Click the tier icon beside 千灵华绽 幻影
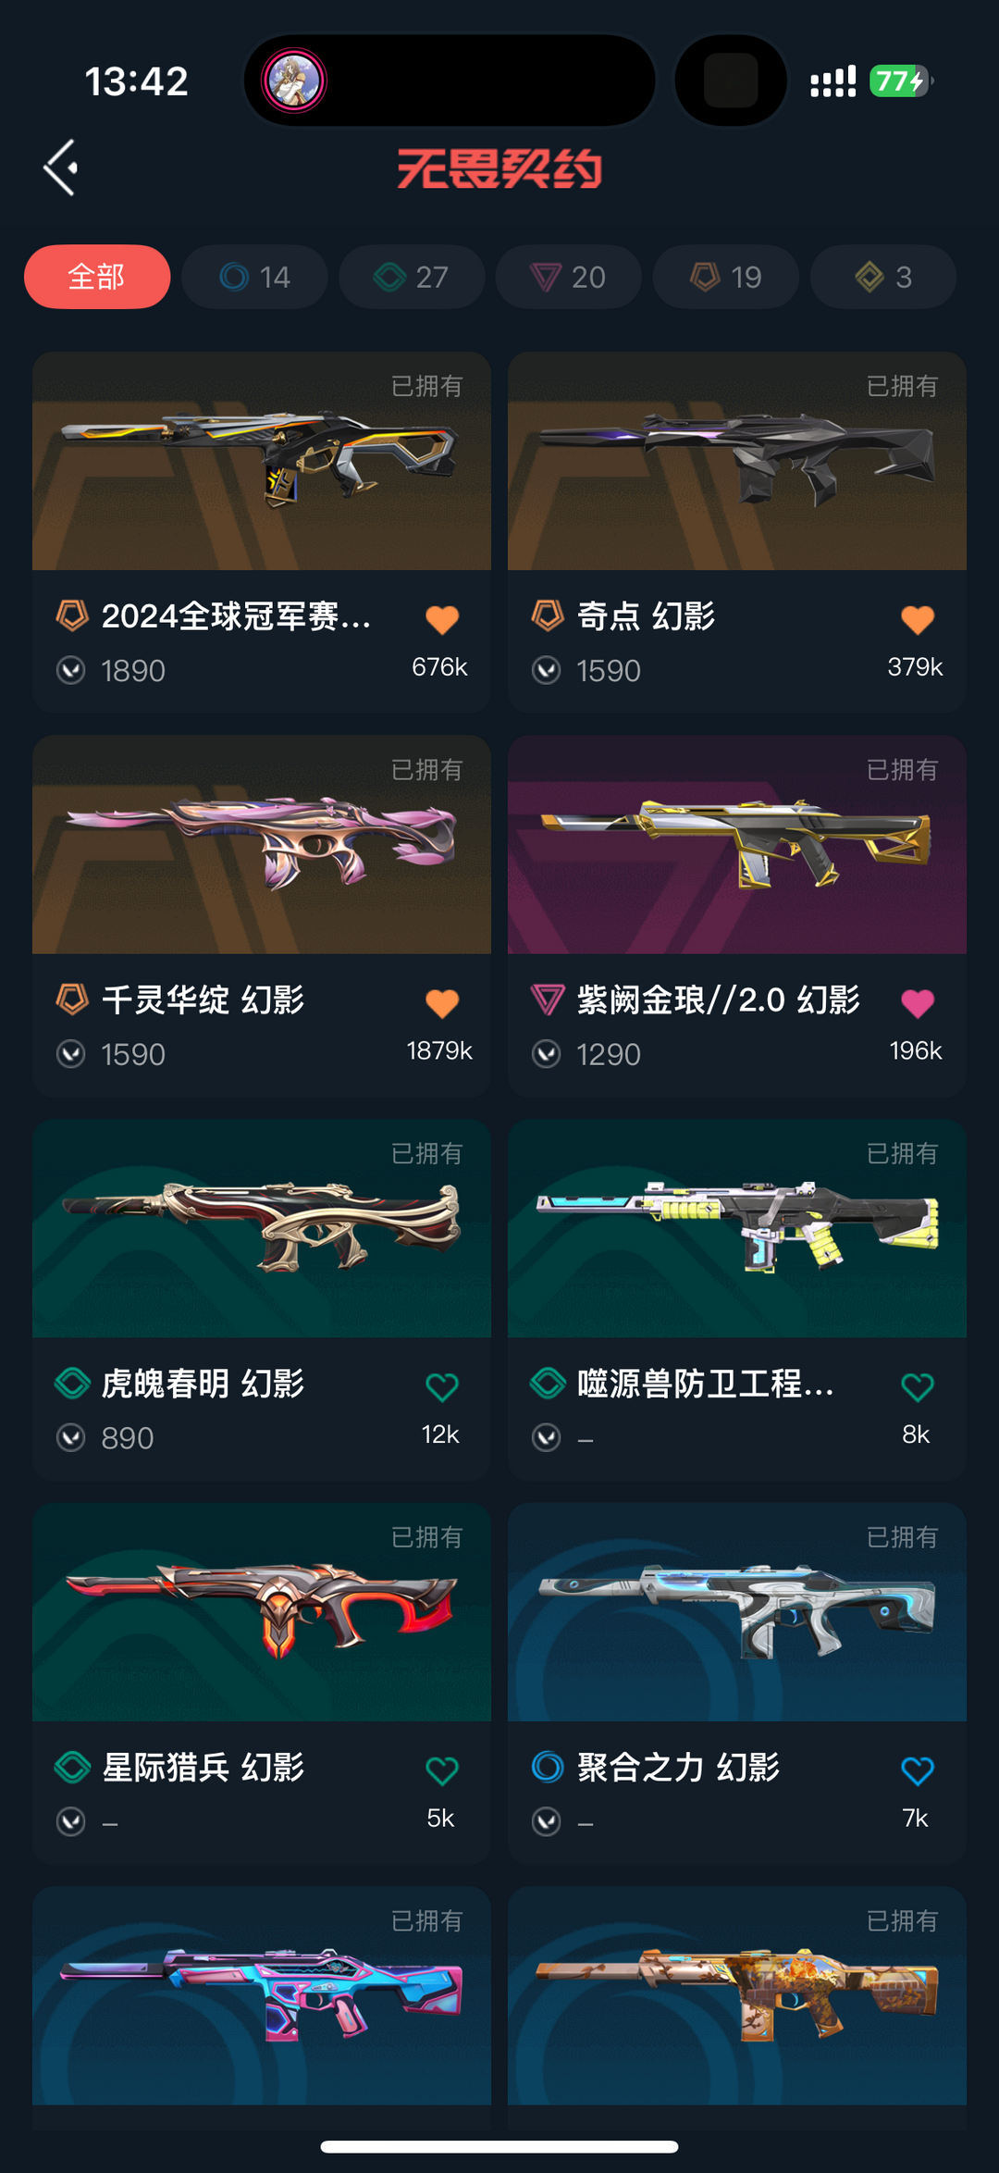999x2173 pixels. tap(72, 1000)
